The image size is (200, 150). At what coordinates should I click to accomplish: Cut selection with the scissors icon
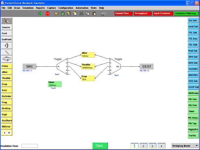click(81, 13)
